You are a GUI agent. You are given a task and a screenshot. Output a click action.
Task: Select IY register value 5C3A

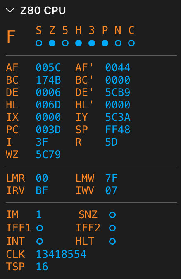coord(118,117)
